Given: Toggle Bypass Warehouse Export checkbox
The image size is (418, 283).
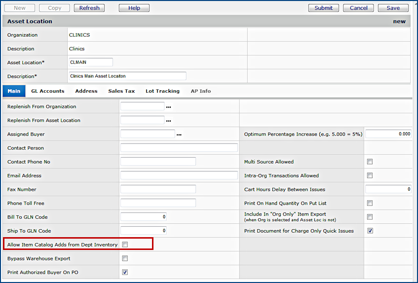Looking at the screenshot, I should tap(125, 258).
